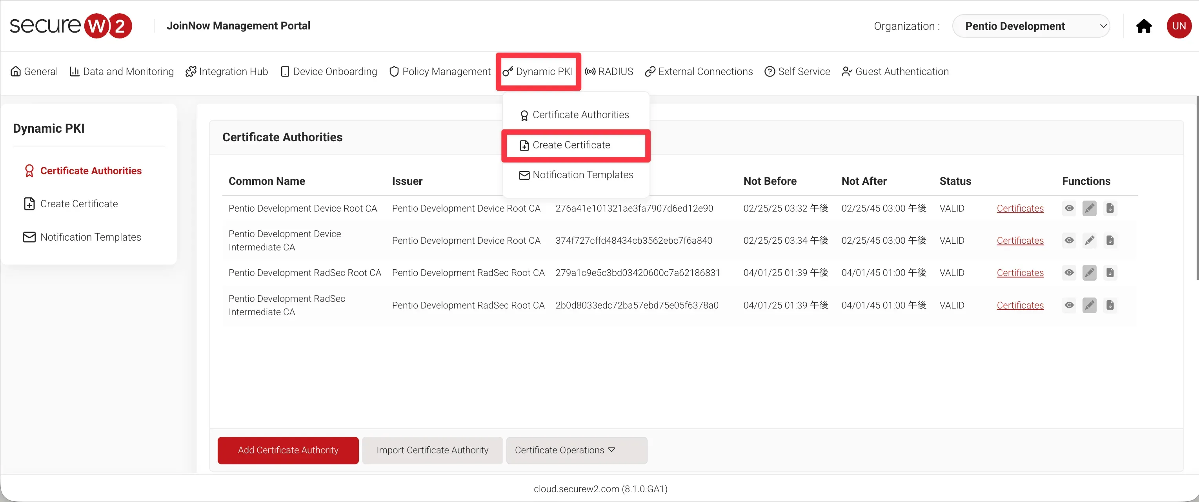Open Certificates link for Device Root CA
The width and height of the screenshot is (1199, 502).
(1020, 209)
